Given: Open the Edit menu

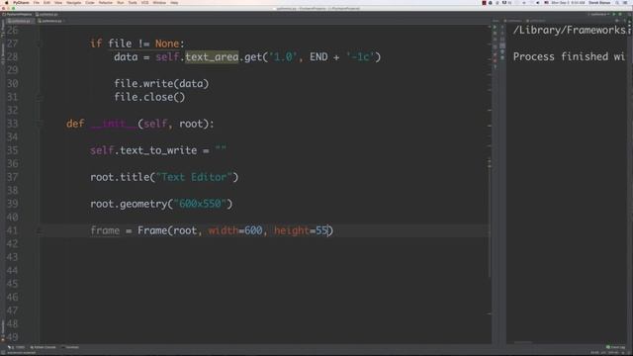Looking at the screenshot, I should (46, 2).
